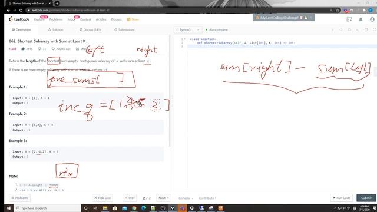Open Chrome from the taskbar
The image size is (377, 212).
134,208
